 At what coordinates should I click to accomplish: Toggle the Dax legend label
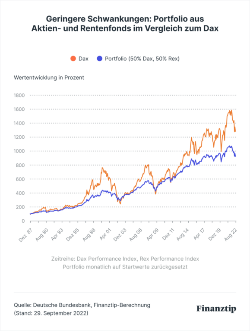point(83,59)
